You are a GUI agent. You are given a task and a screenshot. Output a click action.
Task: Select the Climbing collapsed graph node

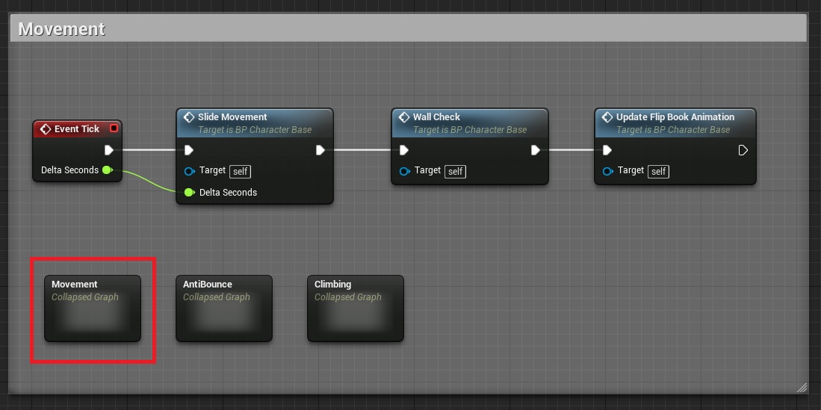point(356,308)
